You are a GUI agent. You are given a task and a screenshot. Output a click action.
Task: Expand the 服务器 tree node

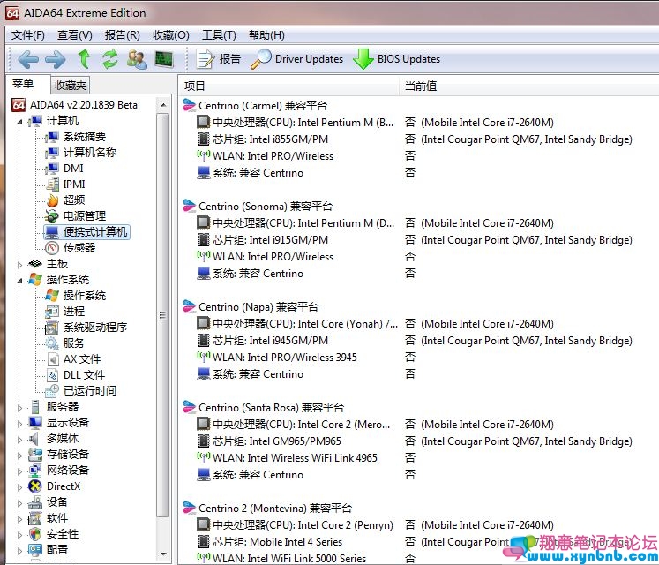tap(19, 408)
